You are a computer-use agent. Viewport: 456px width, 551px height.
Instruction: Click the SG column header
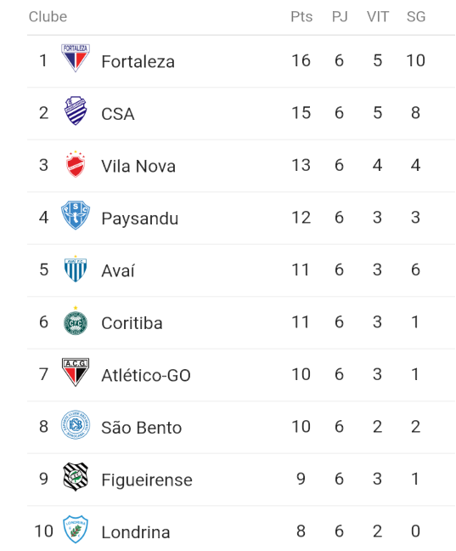click(x=416, y=16)
